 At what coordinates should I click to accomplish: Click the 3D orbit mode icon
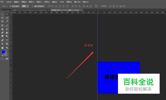click(x=110, y=6)
